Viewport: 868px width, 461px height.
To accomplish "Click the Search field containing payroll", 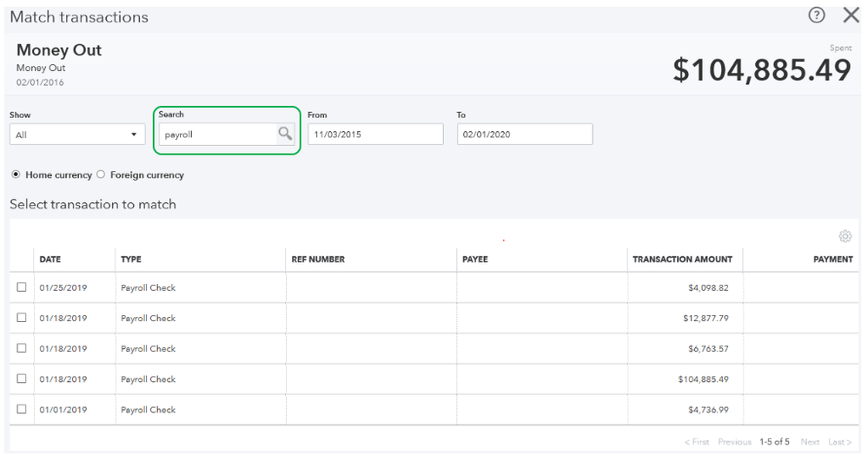I will click(x=218, y=135).
